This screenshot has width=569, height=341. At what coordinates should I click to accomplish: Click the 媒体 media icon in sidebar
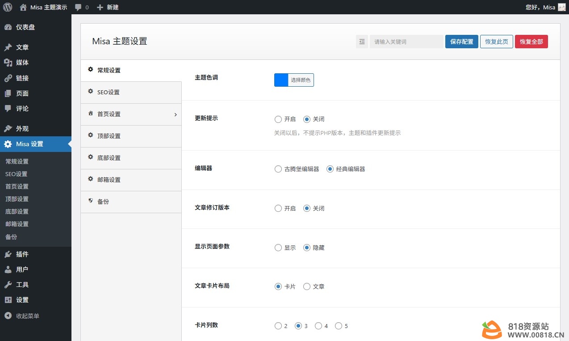pos(8,63)
